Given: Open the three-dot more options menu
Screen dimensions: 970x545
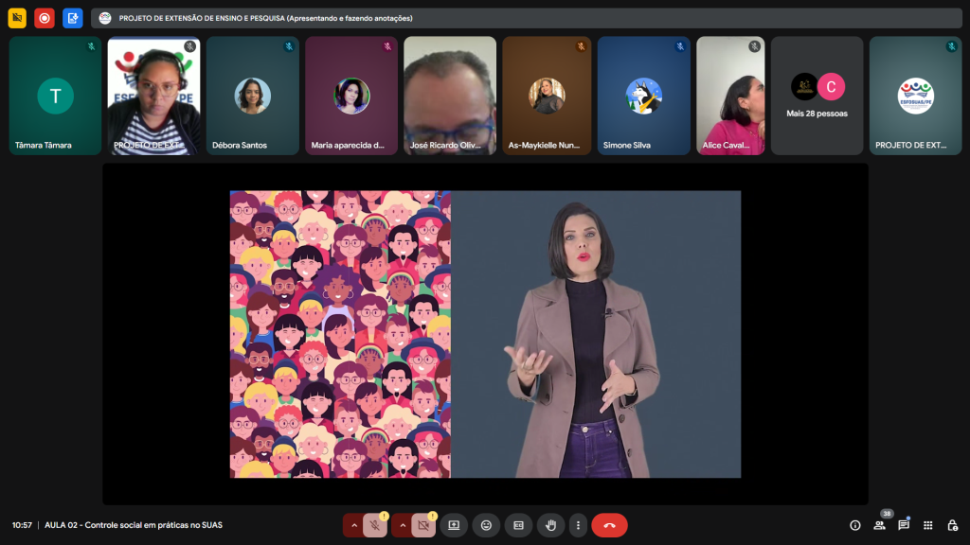Looking at the screenshot, I should pos(578,525).
